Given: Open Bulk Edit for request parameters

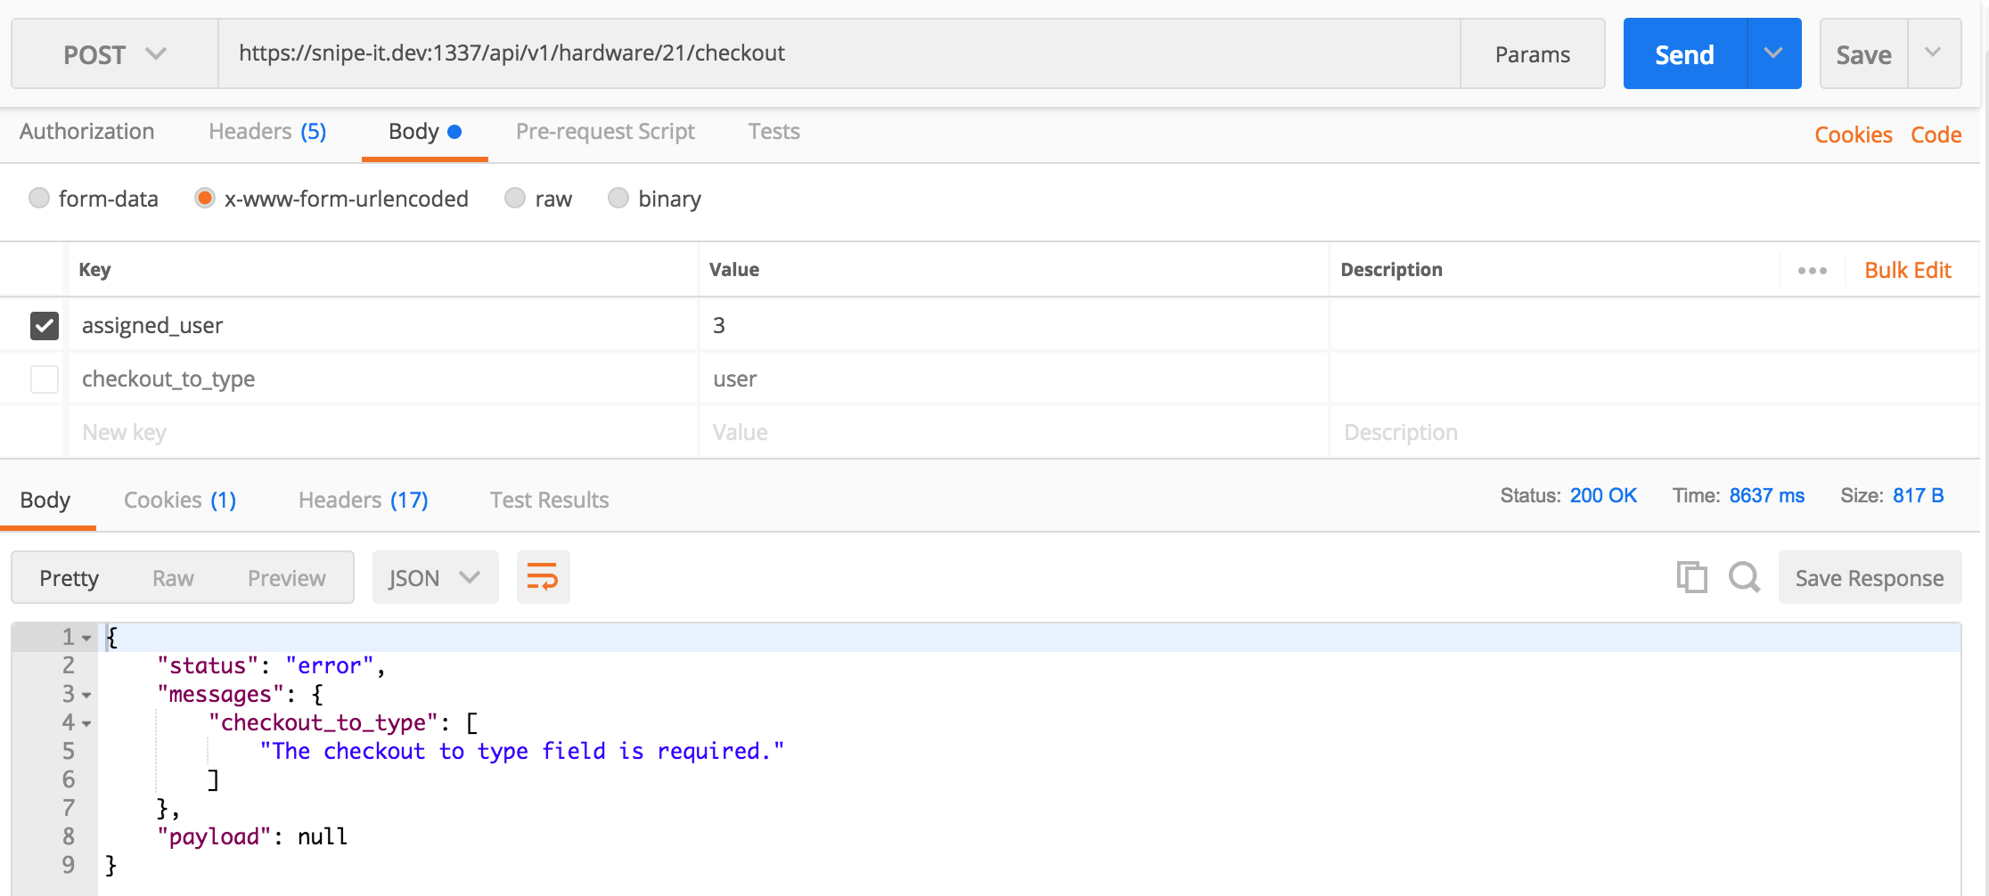Looking at the screenshot, I should pos(1907,270).
